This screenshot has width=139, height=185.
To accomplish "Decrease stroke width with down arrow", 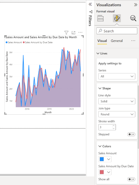I will click(x=114, y=129).
